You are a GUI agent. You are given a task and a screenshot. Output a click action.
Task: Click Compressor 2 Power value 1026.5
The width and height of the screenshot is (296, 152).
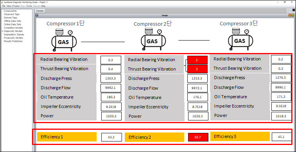pos(198,116)
